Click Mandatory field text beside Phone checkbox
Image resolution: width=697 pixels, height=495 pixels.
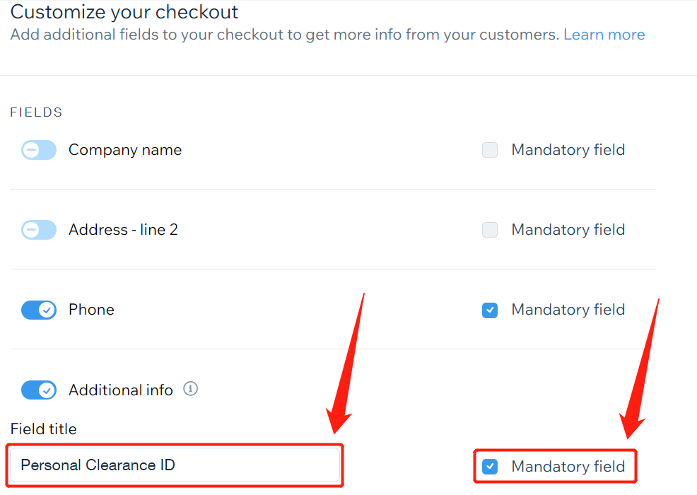point(568,310)
